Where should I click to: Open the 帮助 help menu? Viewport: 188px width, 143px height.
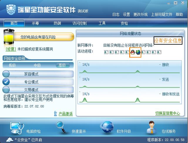[x=179, y=14]
